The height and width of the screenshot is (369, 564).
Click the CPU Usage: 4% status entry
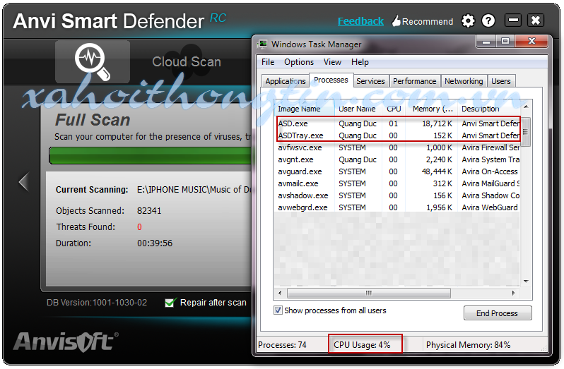pos(362,345)
